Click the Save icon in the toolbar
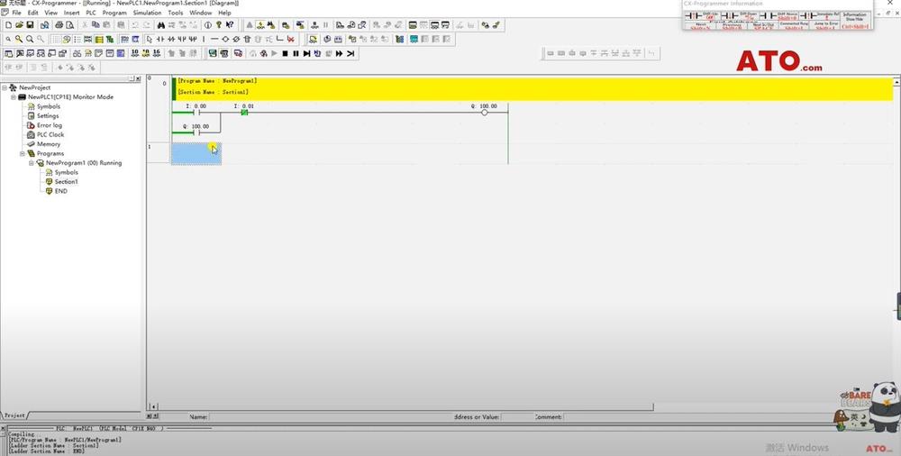The image size is (901, 456). click(x=31, y=25)
